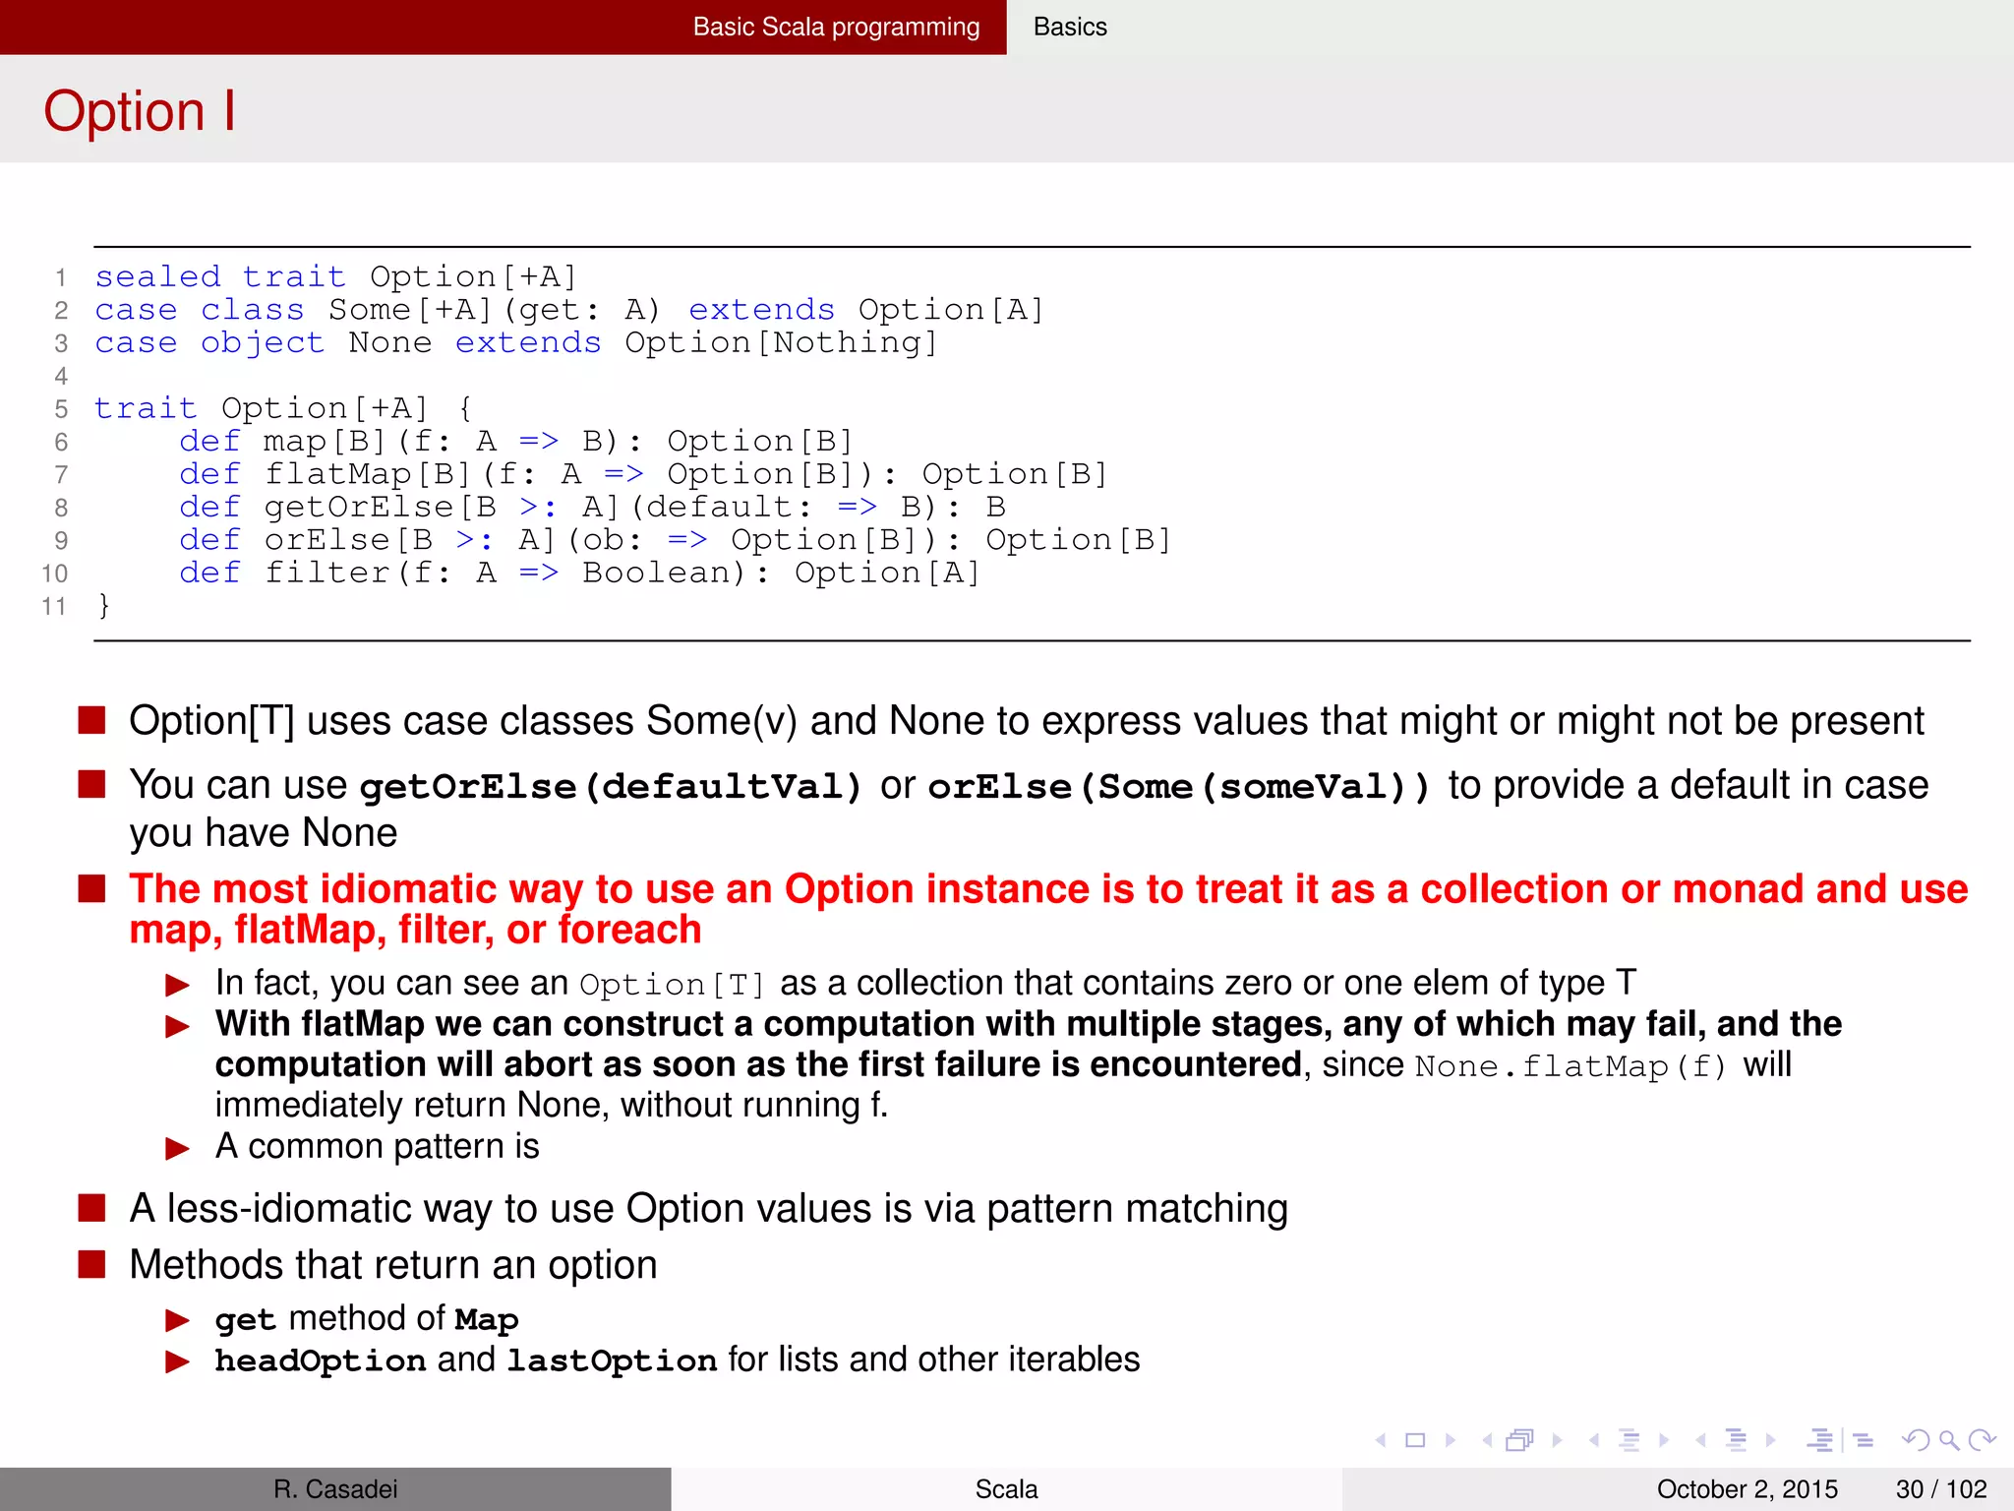This screenshot has height=1511, width=2014.
Task: Click code line 'trait Option[+A] {'
Action: coord(283,408)
